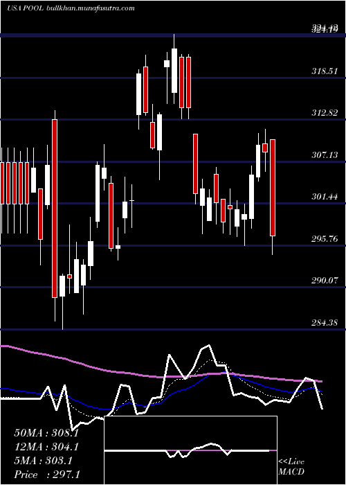Click the Price : 297.1 readout
This screenshot has height=485, width=346.
46,475
